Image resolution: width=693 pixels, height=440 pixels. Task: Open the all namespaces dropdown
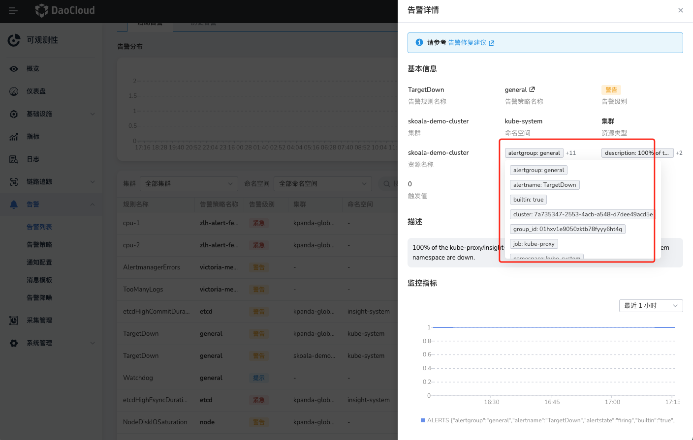click(x=322, y=184)
